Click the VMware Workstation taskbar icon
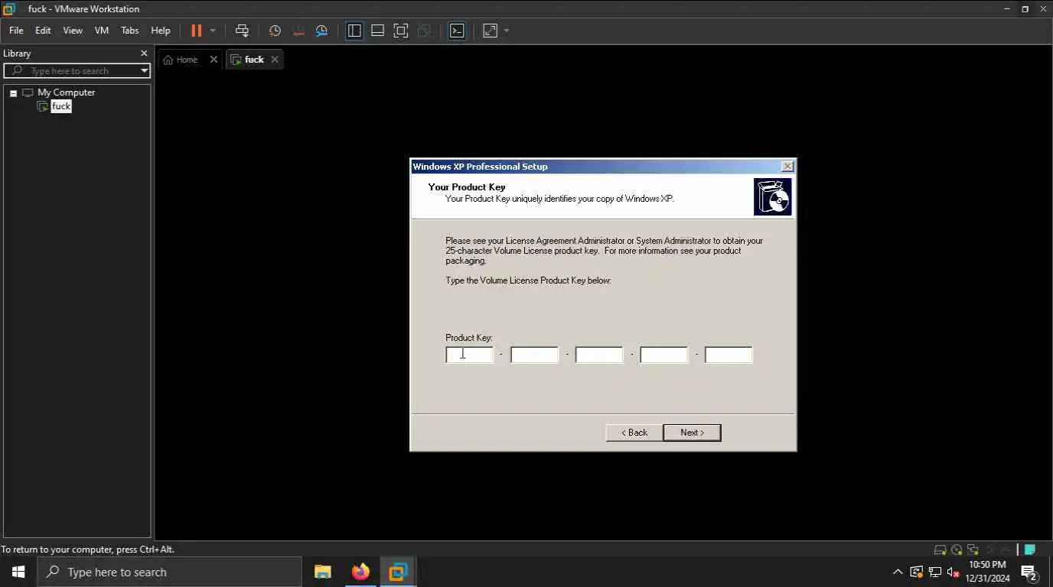The height and width of the screenshot is (587, 1053). pyautogui.click(x=398, y=572)
